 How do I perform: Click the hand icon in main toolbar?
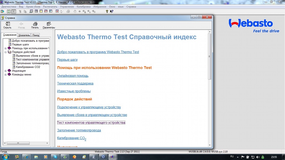coord(75,12)
